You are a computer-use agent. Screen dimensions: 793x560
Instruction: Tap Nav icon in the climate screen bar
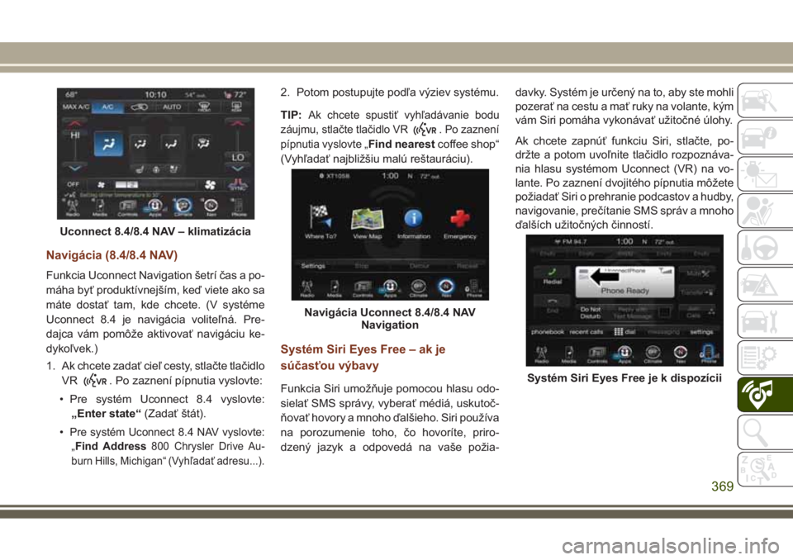211,206
